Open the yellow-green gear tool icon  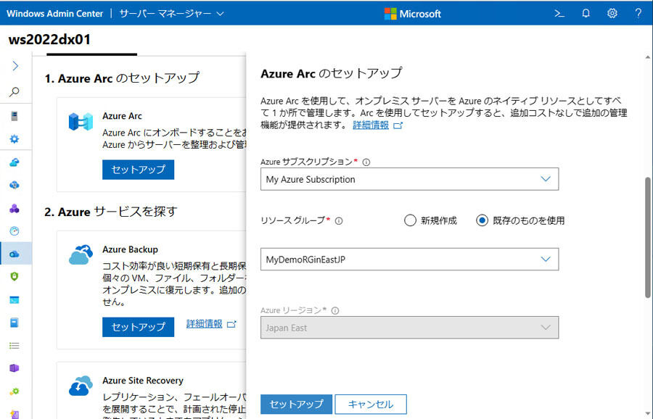pyautogui.click(x=15, y=391)
